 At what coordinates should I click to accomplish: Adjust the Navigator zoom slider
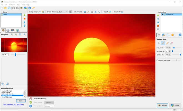click(x=15, y=55)
